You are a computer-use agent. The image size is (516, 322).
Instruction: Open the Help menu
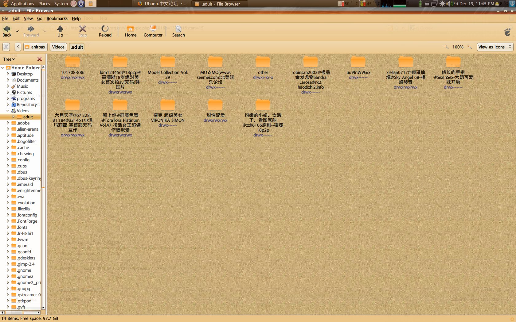click(x=76, y=18)
